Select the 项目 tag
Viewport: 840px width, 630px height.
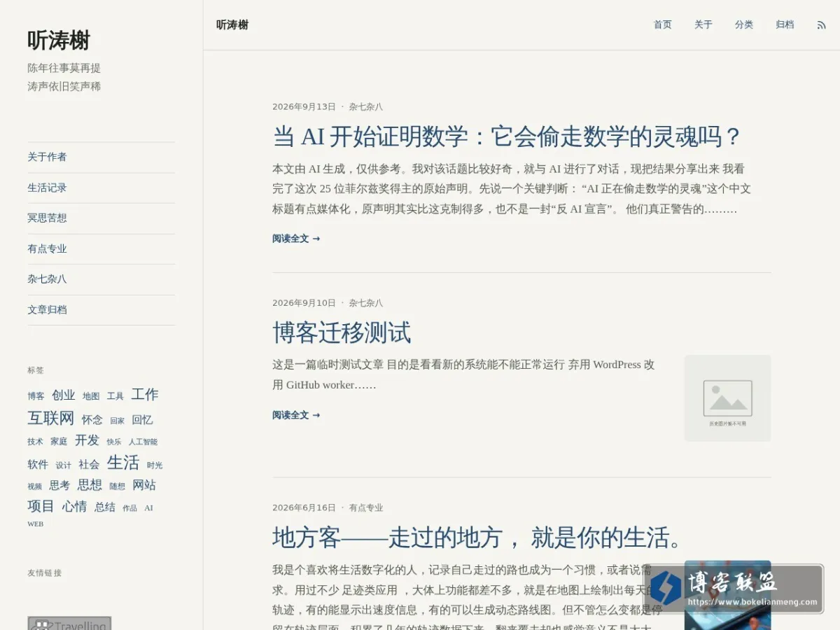point(41,506)
